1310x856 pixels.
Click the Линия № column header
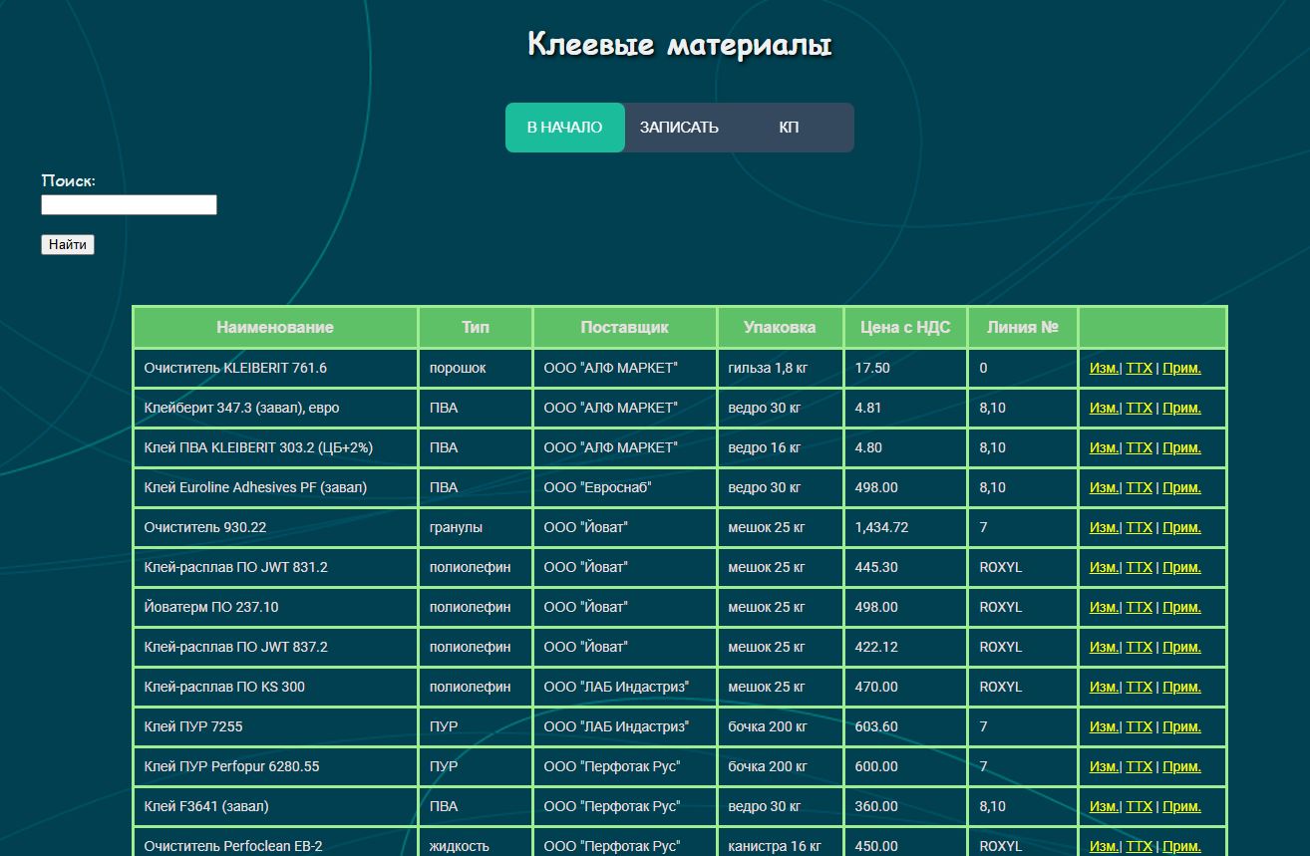(1023, 327)
